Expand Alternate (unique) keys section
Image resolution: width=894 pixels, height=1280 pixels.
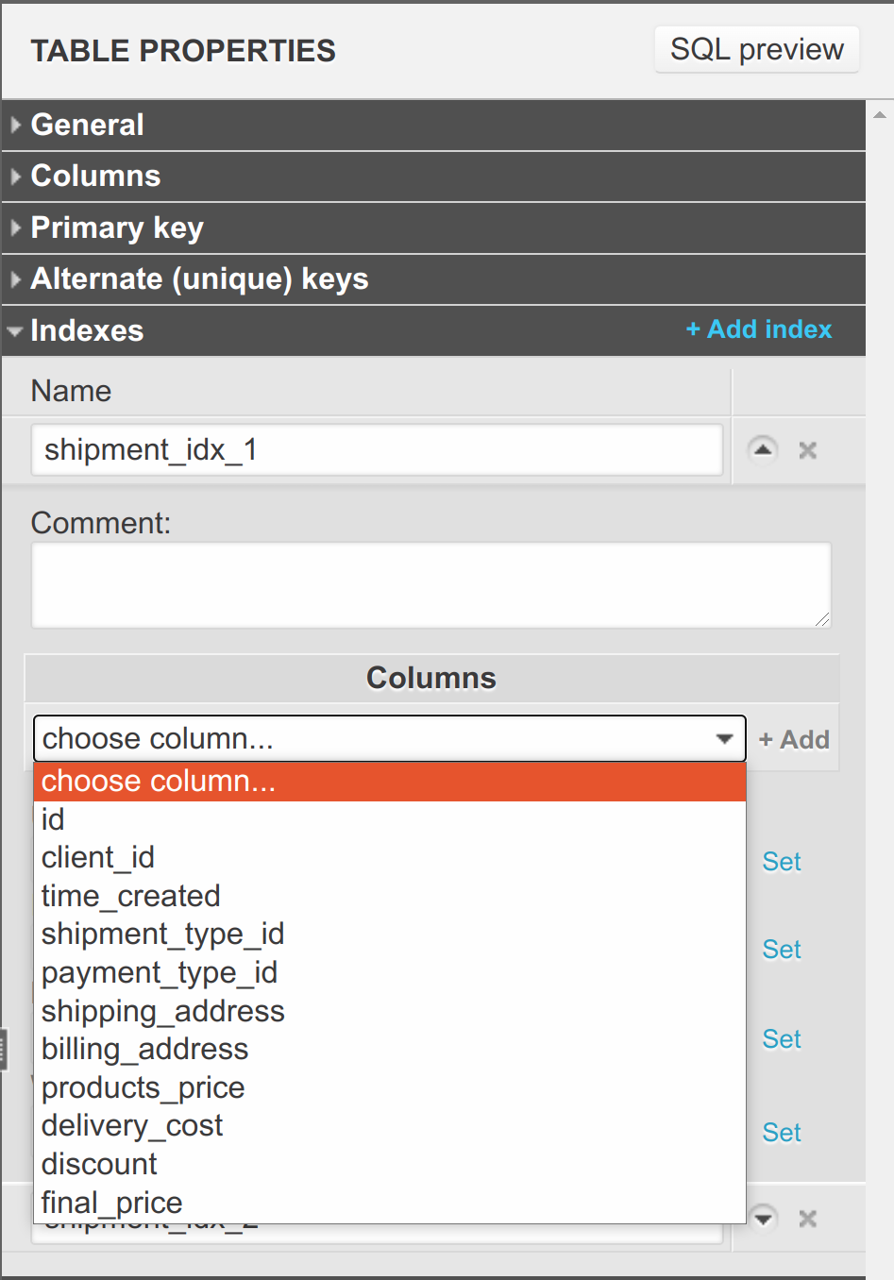199,279
